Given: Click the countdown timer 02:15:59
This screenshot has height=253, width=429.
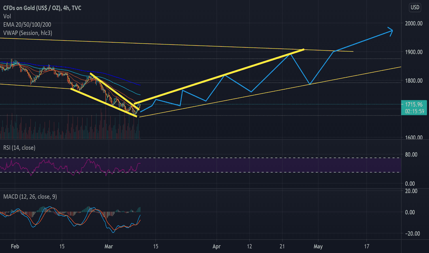Looking at the screenshot, I should coord(414,111).
